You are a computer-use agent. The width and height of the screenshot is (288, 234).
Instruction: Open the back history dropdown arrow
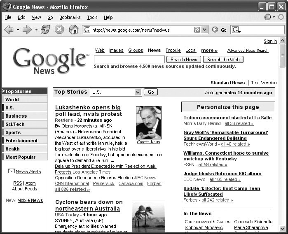tap(18, 30)
